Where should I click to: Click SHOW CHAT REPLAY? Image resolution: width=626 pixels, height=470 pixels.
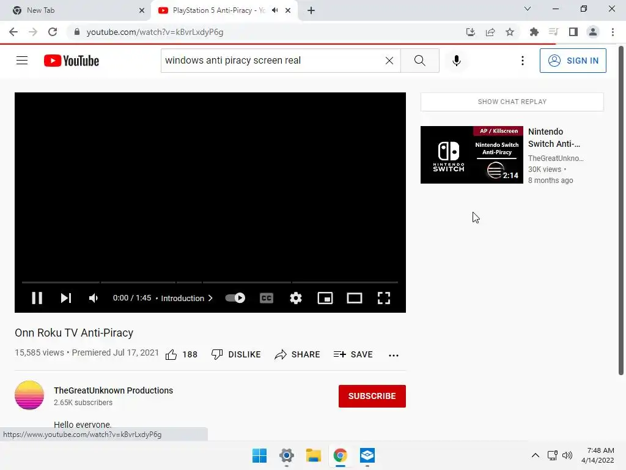point(512,102)
